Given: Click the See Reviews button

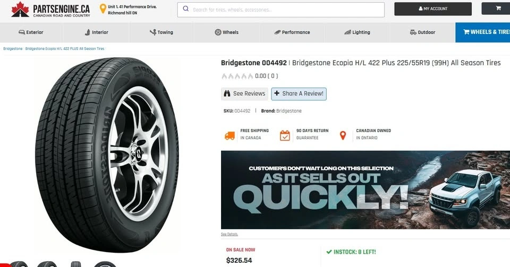Looking at the screenshot, I should click(x=244, y=93).
